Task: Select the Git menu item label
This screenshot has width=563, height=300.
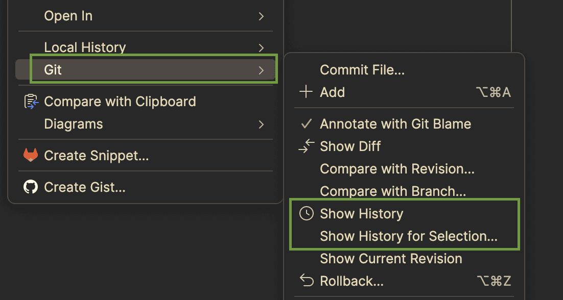Action: click(x=53, y=70)
